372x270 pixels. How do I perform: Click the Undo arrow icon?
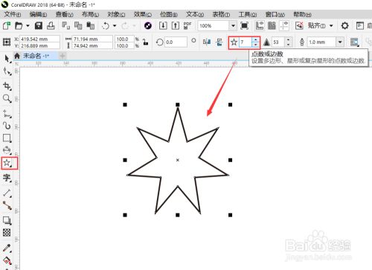click(106, 25)
